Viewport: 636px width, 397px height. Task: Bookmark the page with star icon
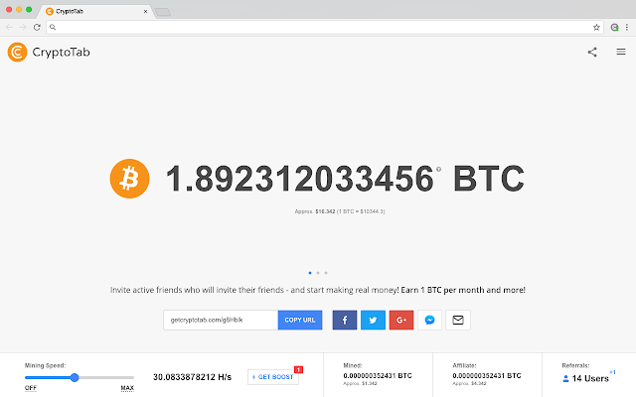[x=596, y=27]
